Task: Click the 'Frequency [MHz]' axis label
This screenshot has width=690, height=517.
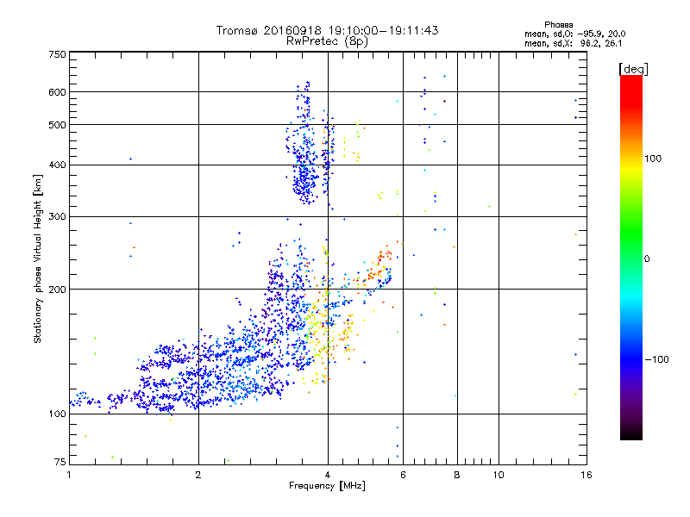Action: click(x=327, y=486)
